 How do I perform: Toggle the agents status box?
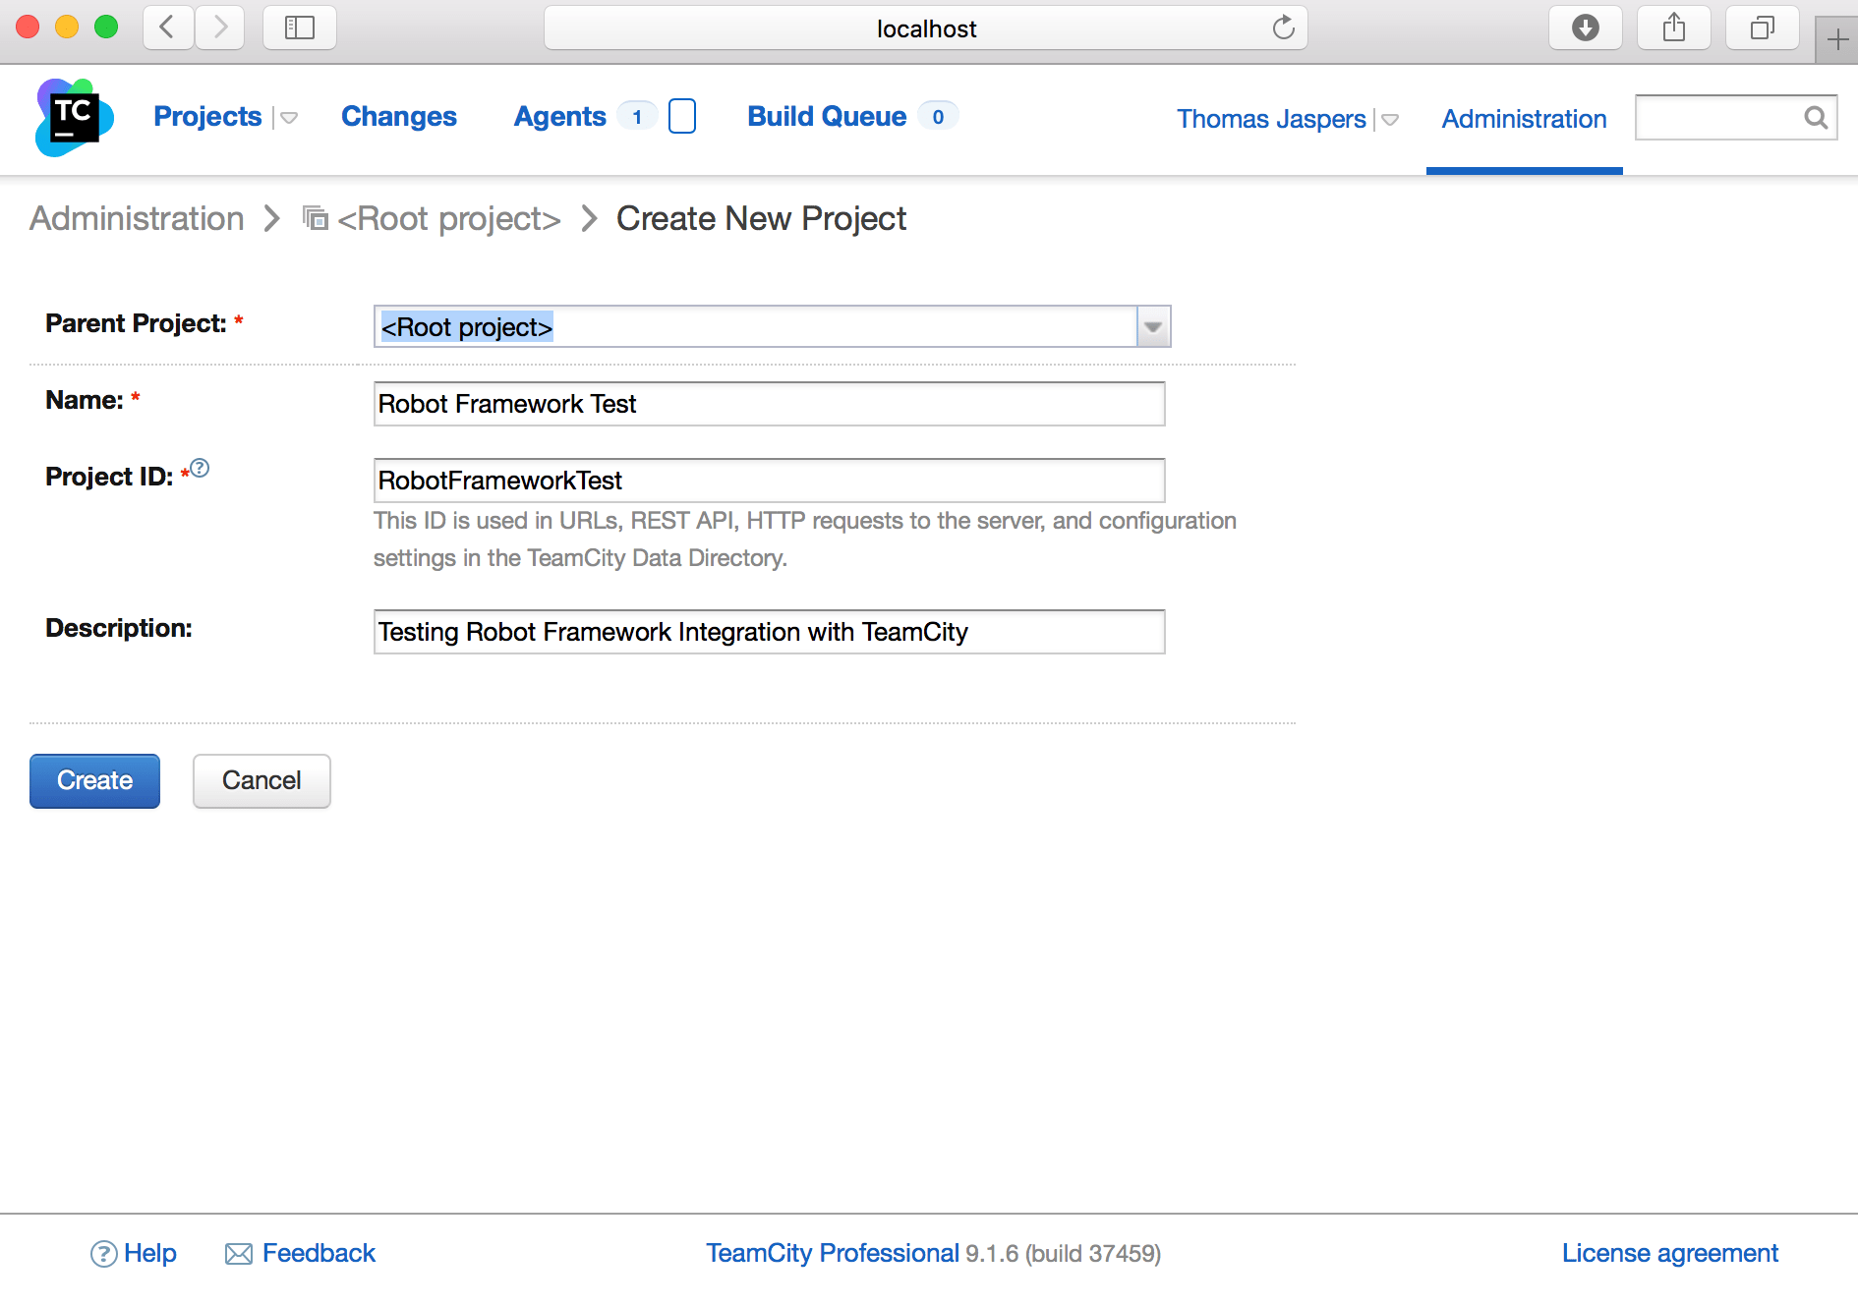(681, 116)
